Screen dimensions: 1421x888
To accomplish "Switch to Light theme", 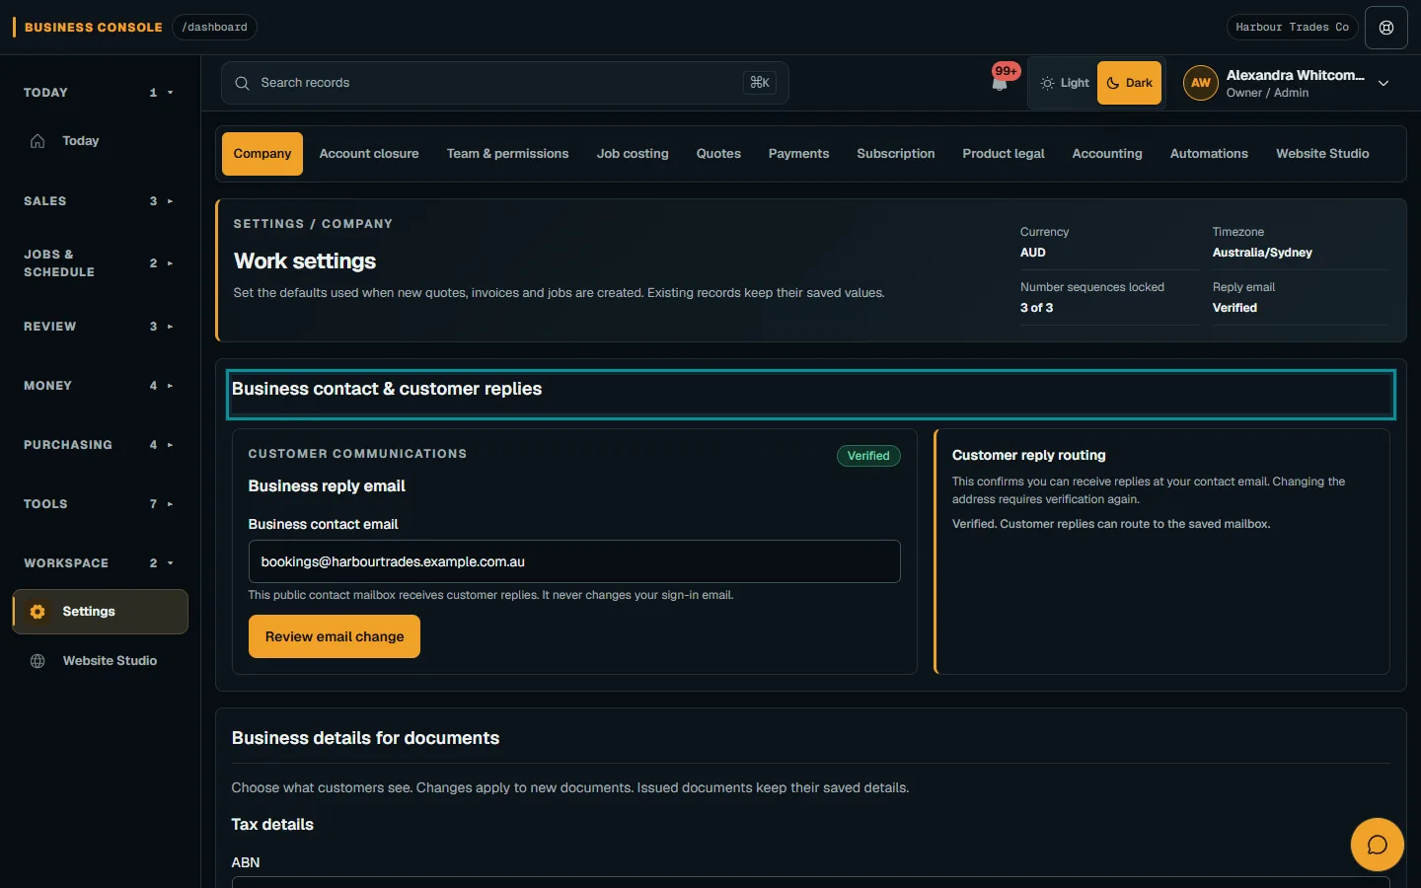I will (x=1065, y=83).
